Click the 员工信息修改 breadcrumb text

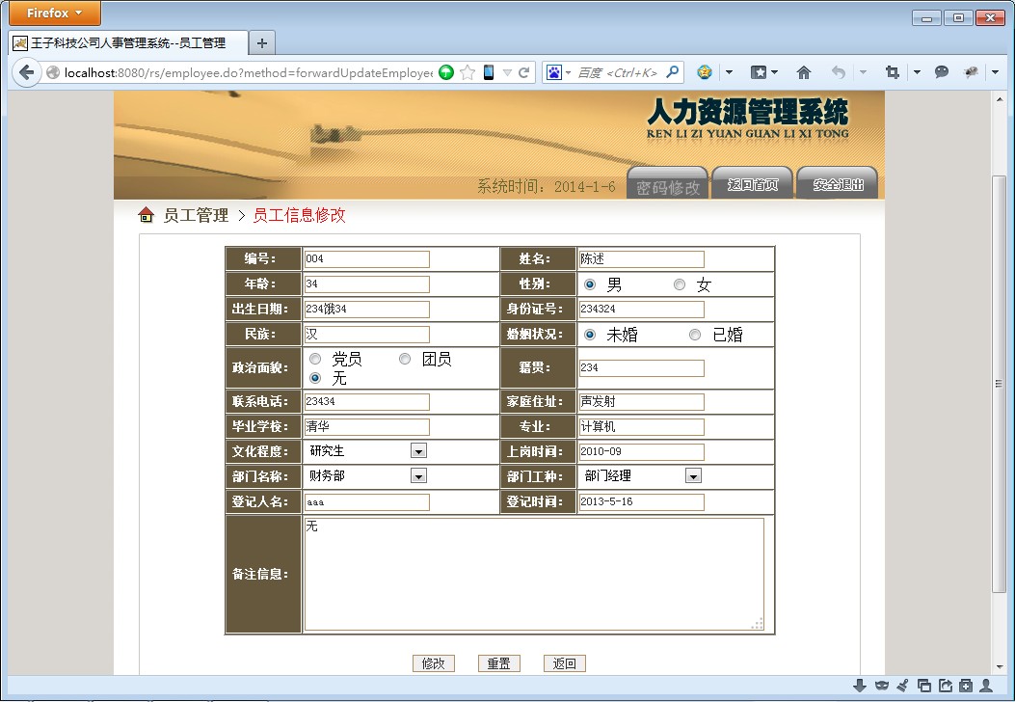click(x=299, y=215)
